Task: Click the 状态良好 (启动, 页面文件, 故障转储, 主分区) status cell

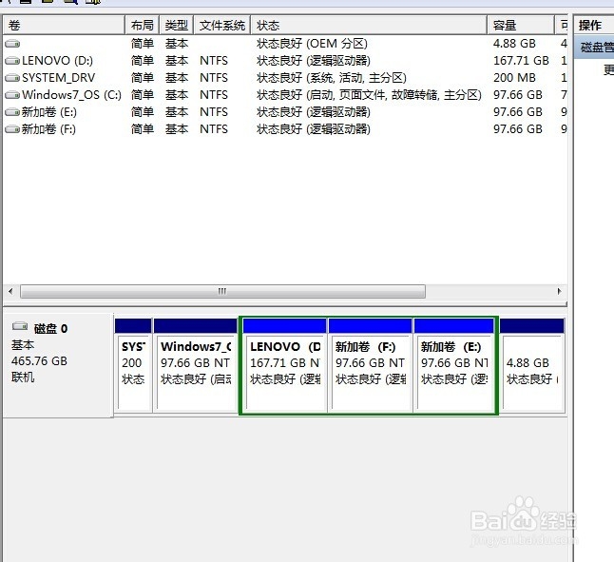Action: 369,95
